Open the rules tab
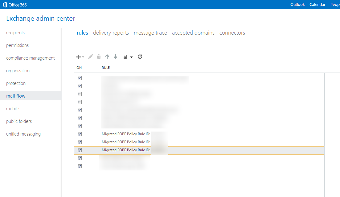 pyautogui.click(x=82, y=33)
